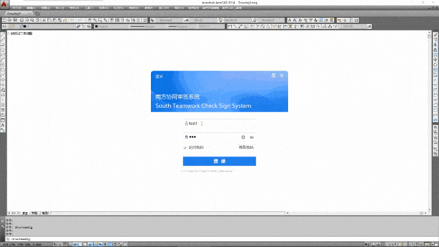
Task: Click the Save icon in standard toolbar
Action: (x=15, y=20)
